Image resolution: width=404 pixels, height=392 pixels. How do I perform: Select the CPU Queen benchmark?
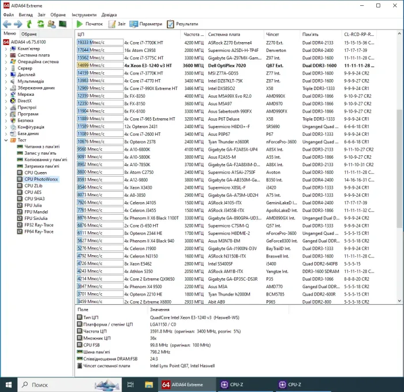point(36,173)
